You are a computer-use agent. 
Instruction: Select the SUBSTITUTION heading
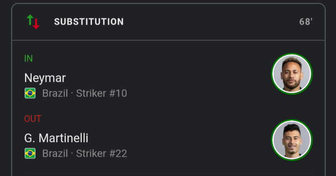tap(89, 22)
